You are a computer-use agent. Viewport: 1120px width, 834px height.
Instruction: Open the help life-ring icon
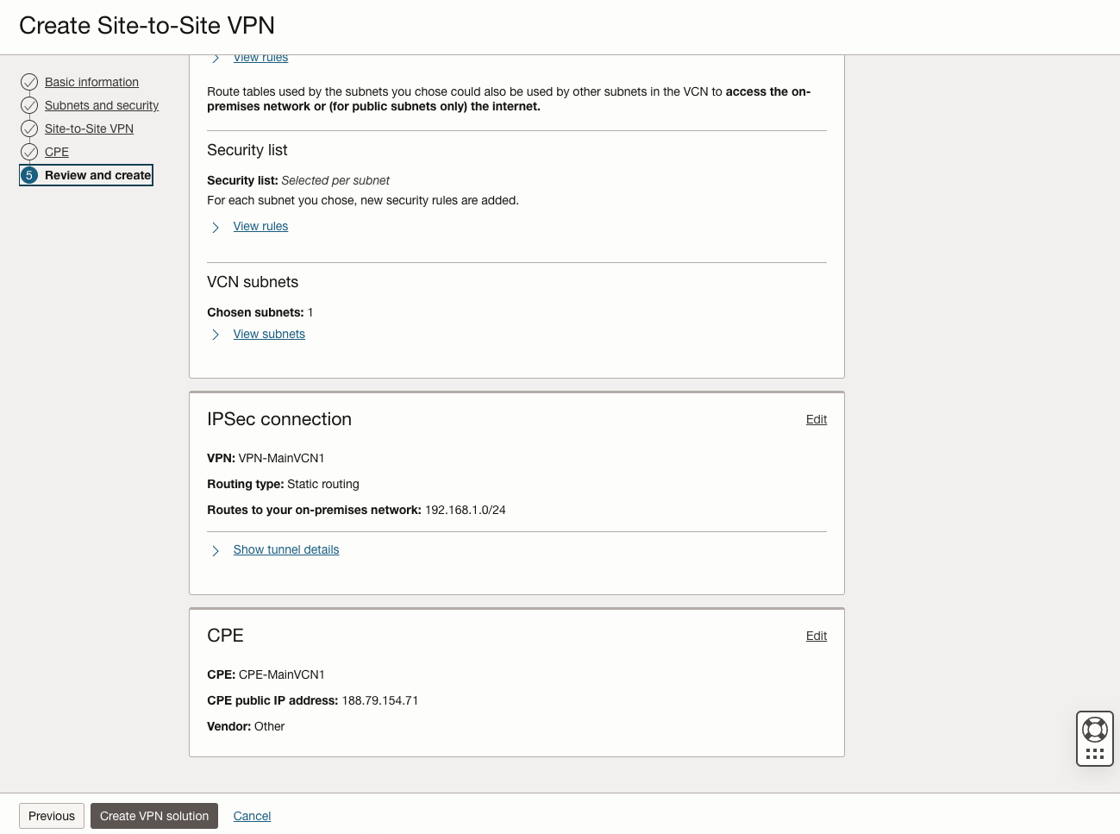(x=1094, y=729)
